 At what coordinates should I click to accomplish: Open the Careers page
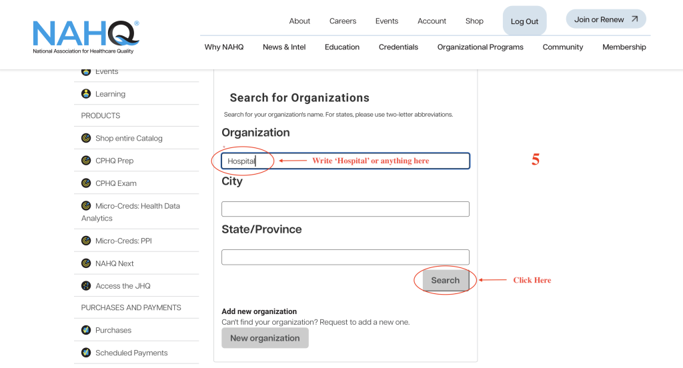pos(343,21)
